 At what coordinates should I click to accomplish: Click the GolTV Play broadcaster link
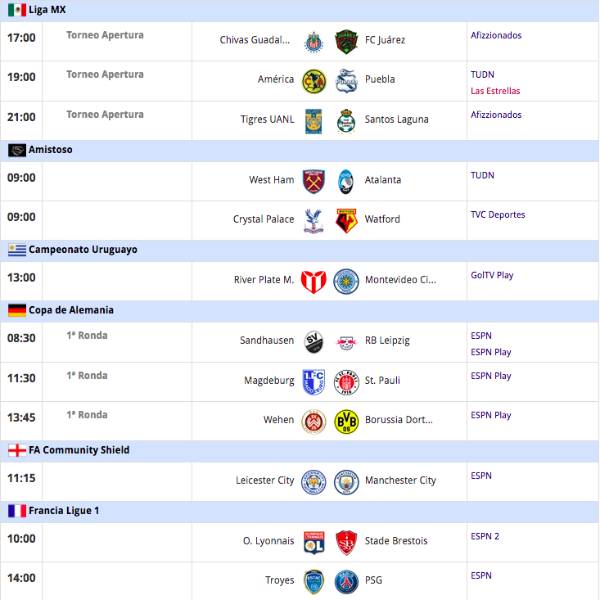pos(492,275)
